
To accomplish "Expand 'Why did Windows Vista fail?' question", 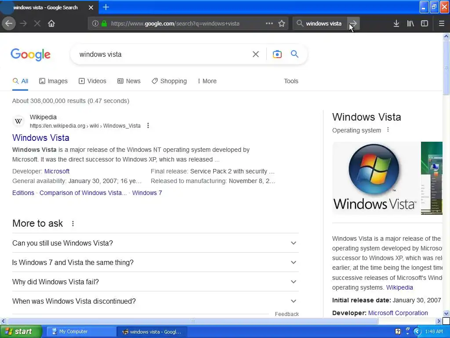I will [155, 282].
